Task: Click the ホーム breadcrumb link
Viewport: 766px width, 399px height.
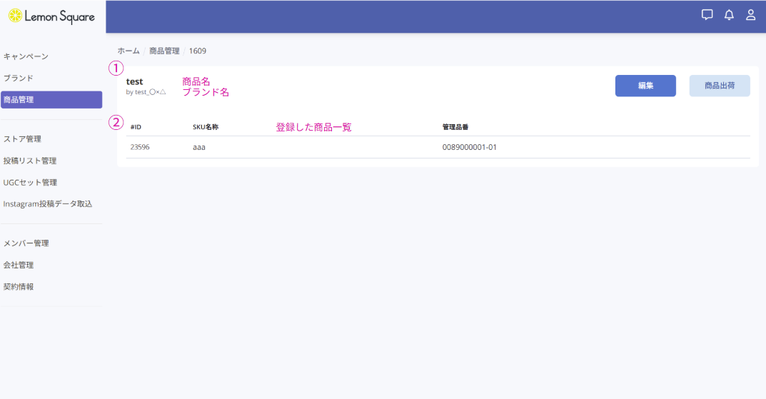Action: (x=128, y=51)
